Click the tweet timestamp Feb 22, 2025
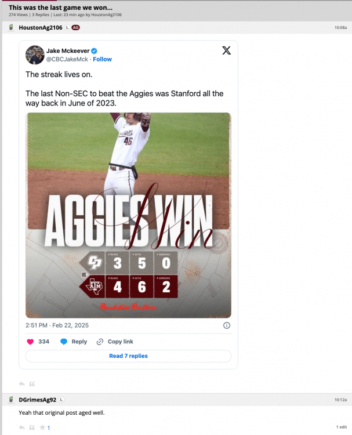Screen dimensions: 352x435 coord(55,325)
